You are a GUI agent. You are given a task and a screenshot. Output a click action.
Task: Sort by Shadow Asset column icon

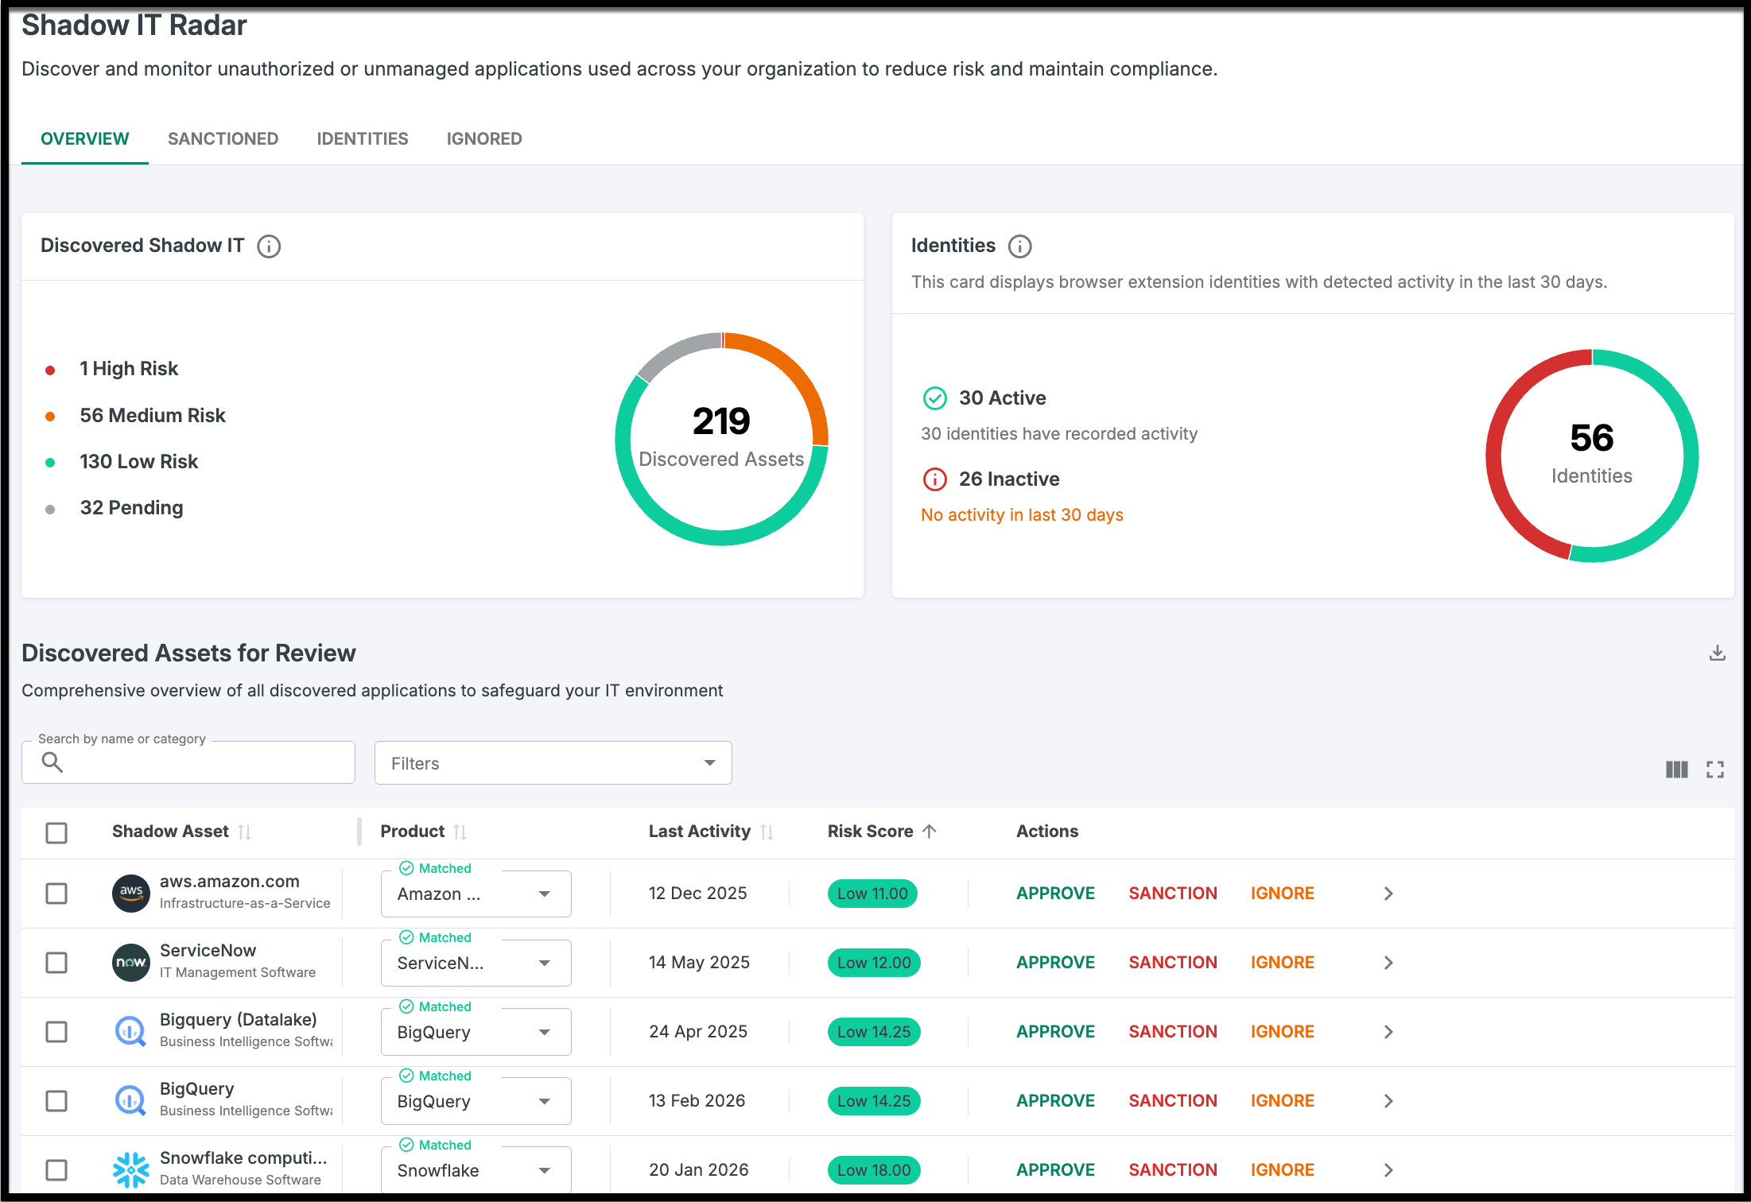pyautogui.click(x=245, y=832)
